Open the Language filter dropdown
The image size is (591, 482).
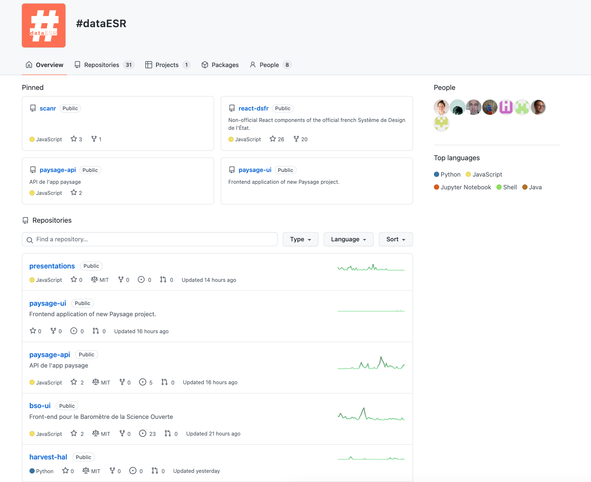pyautogui.click(x=349, y=239)
